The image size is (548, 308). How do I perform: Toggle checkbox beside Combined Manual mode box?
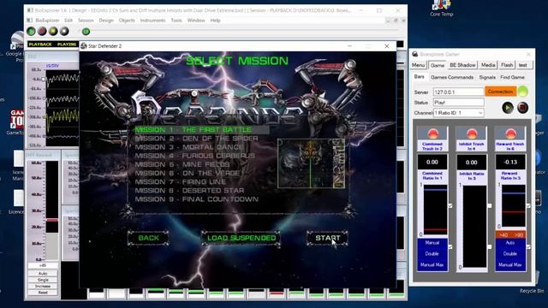pos(450,247)
